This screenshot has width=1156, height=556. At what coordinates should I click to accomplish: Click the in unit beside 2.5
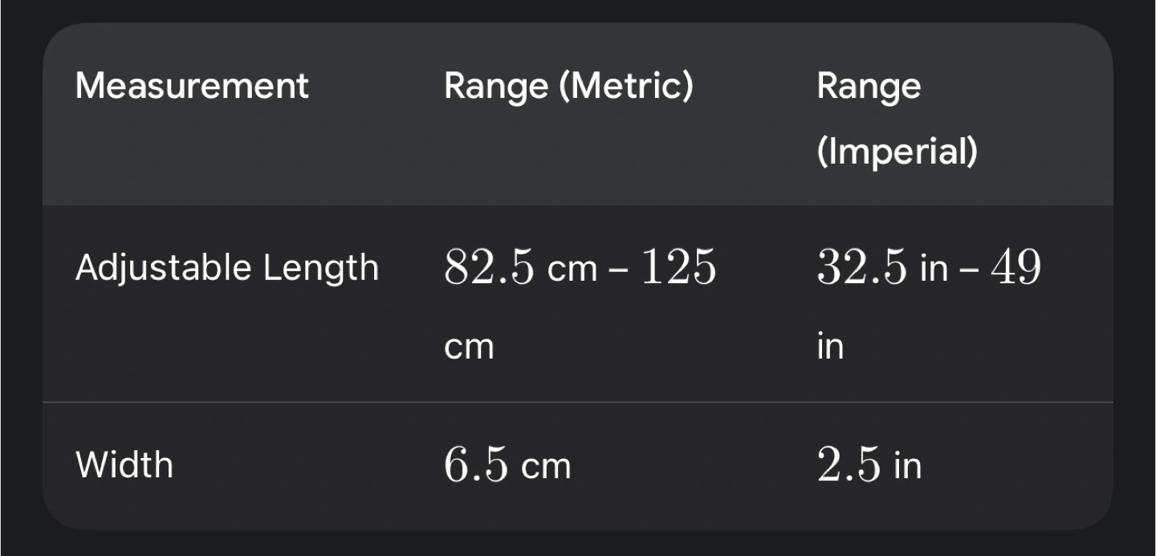click(x=908, y=465)
